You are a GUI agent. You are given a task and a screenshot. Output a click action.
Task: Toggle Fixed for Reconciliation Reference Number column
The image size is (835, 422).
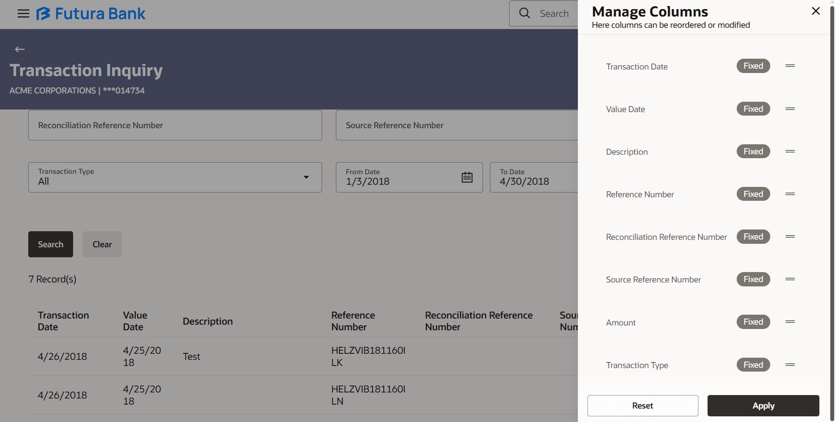click(753, 236)
